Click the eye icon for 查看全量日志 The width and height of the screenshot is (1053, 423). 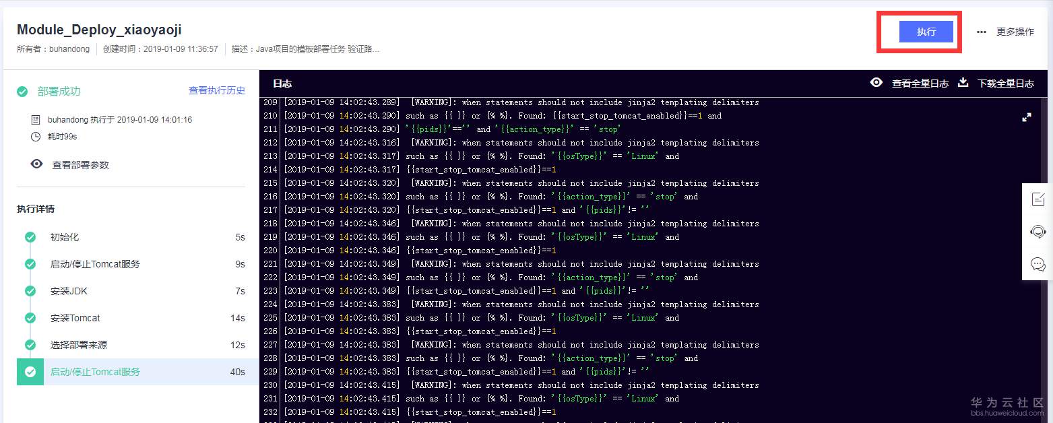coord(876,82)
